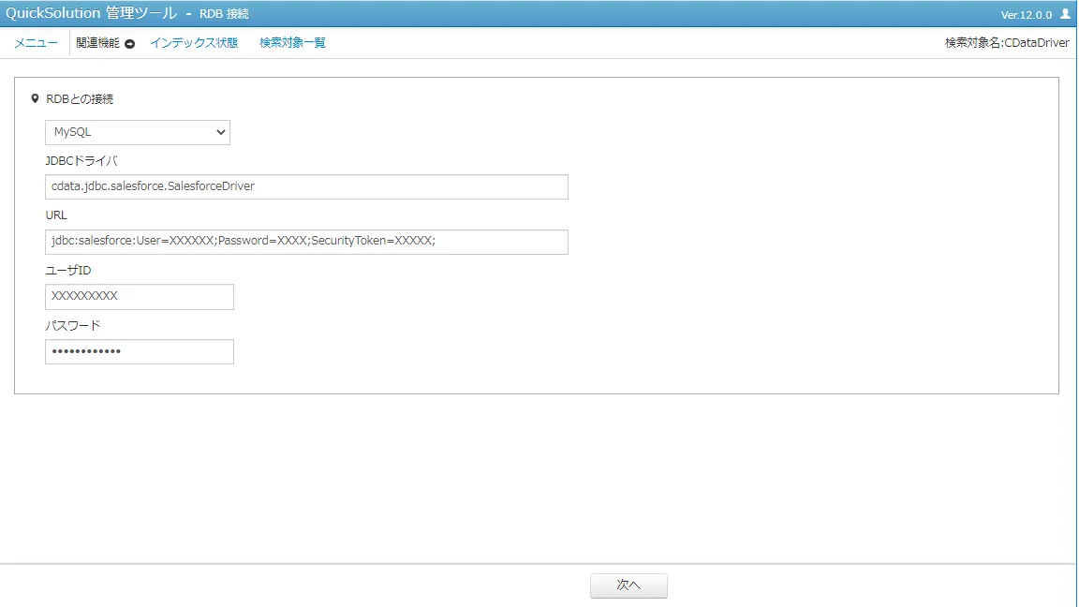Image resolution: width=1079 pixels, height=607 pixels.
Task: Open the メニュー menu
Action: pos(36,43)
